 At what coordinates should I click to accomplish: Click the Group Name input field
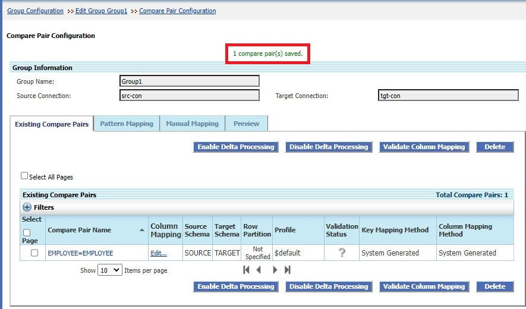(190, 81)
